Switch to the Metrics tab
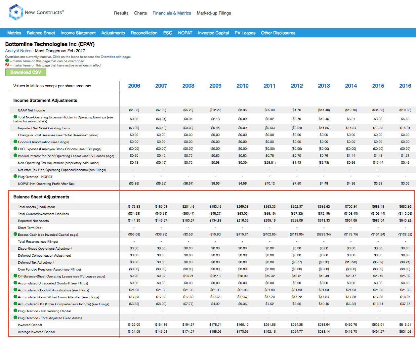This screenshot has width=416, height=338. click(x=14, y=33)
